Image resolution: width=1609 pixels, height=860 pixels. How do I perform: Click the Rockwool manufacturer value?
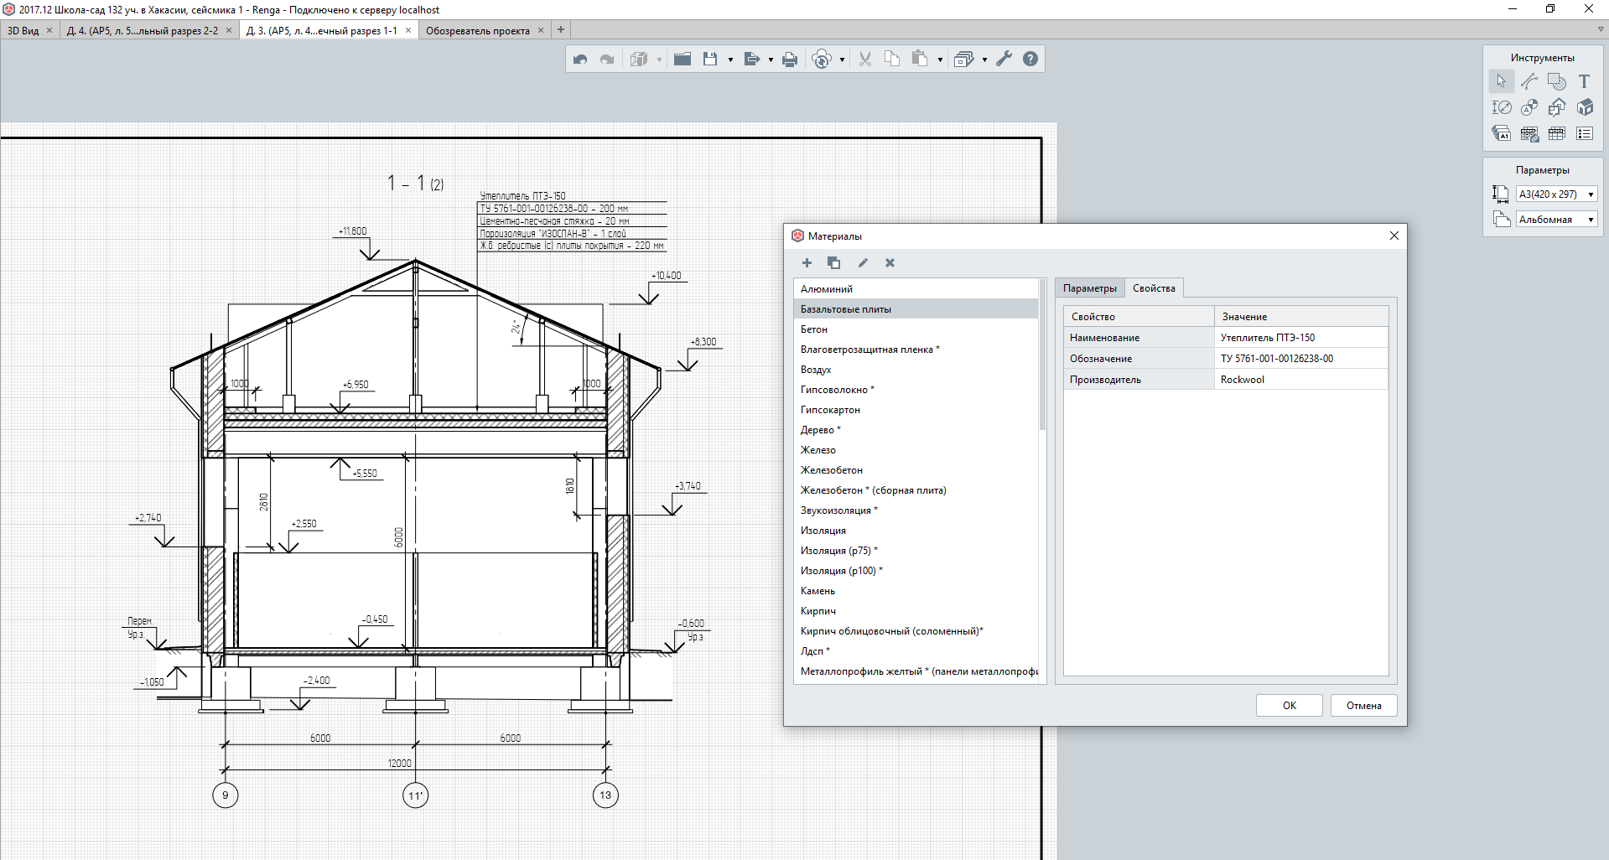click(x=1300, y=380)
